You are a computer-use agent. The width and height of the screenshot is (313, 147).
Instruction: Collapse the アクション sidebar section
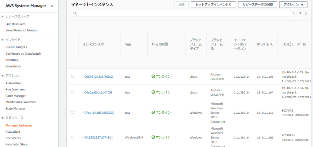click(x=2, y=75)
